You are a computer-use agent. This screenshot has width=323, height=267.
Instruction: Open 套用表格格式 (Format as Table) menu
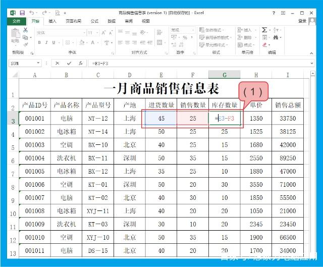pos(216,37)
